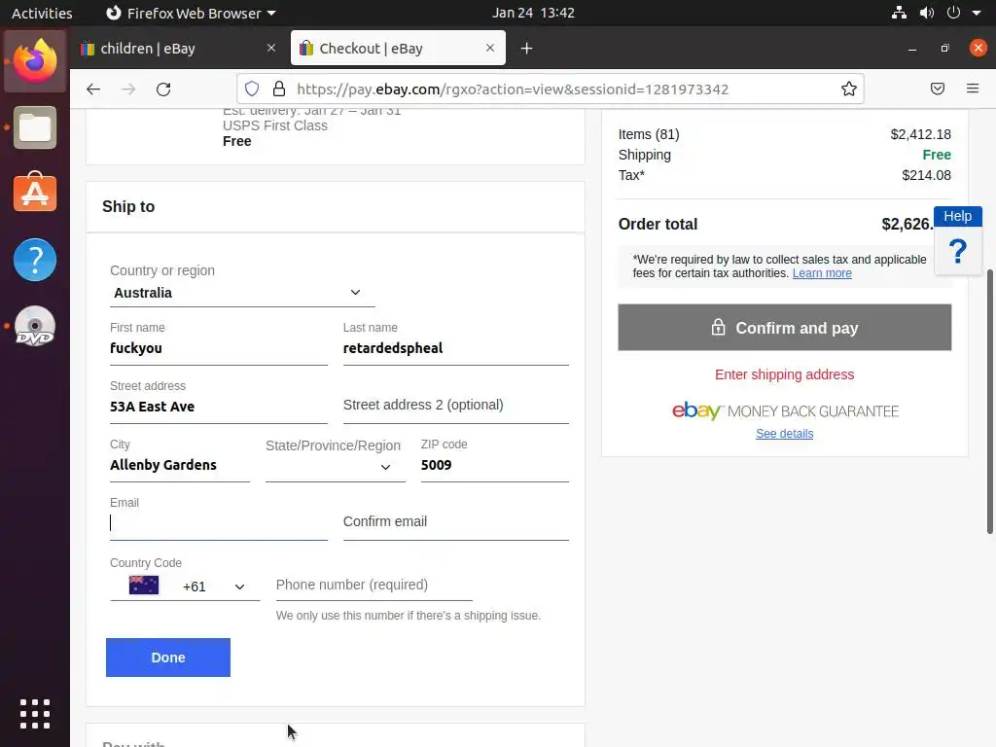This screenshot has width=996, height=747.
Task: Click the Confirm email field
Action: coord(455,522)
